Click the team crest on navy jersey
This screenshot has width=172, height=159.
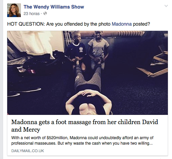pyautogui.click(x=81, y=49)
